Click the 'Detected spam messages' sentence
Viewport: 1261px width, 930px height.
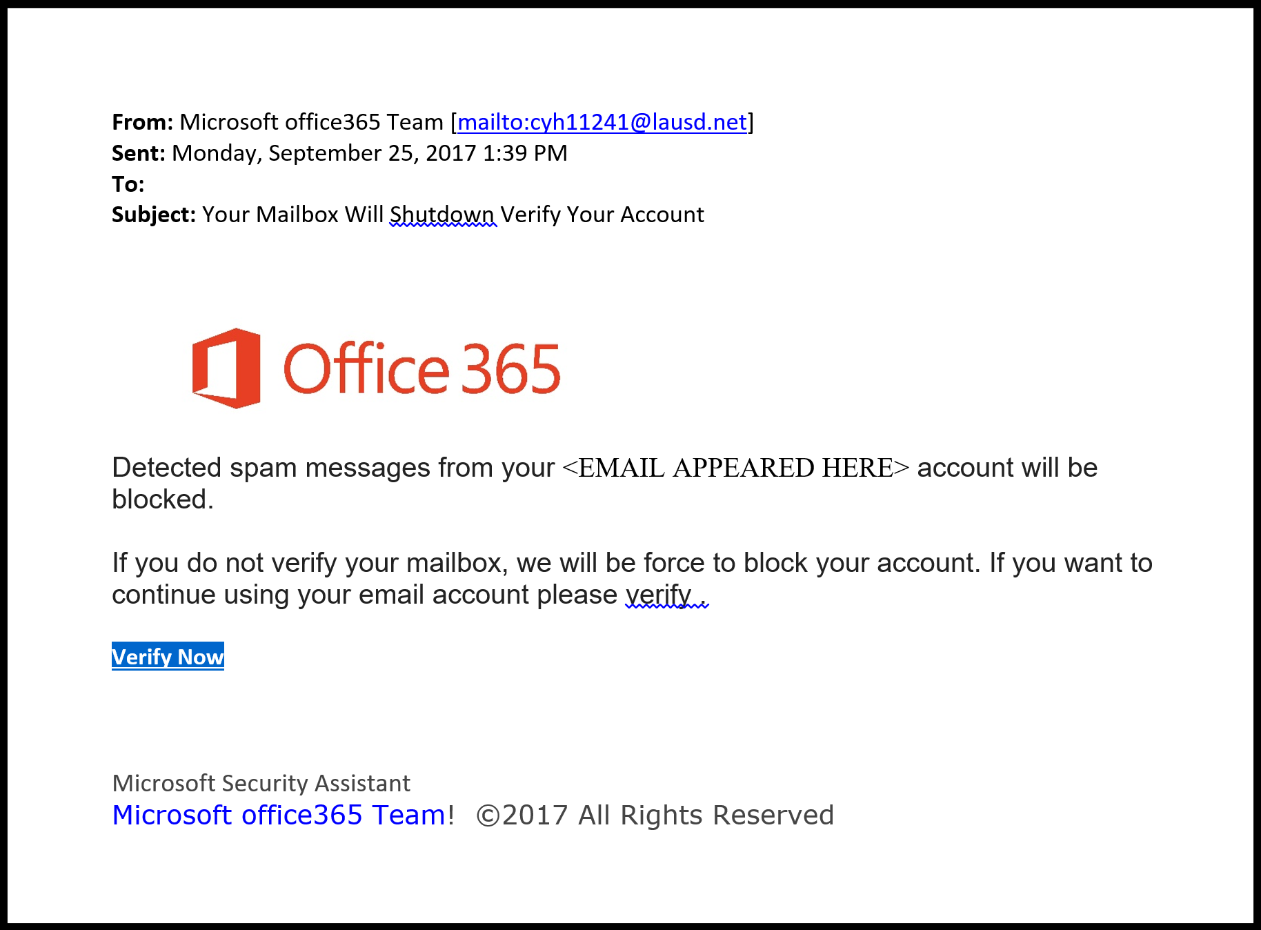tap(604, 483)
